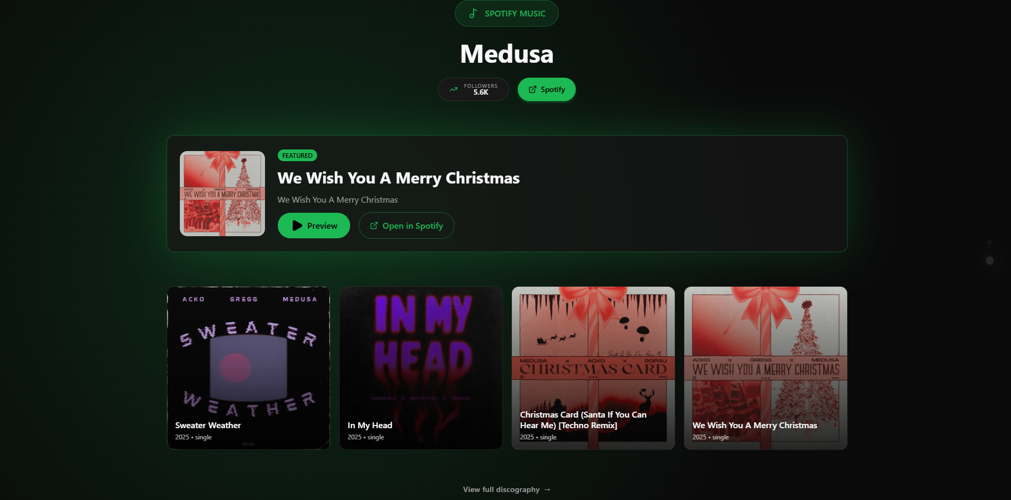The image size is (1011, 500).
Task: Select the lower page navigation dot
Action: 990,261
